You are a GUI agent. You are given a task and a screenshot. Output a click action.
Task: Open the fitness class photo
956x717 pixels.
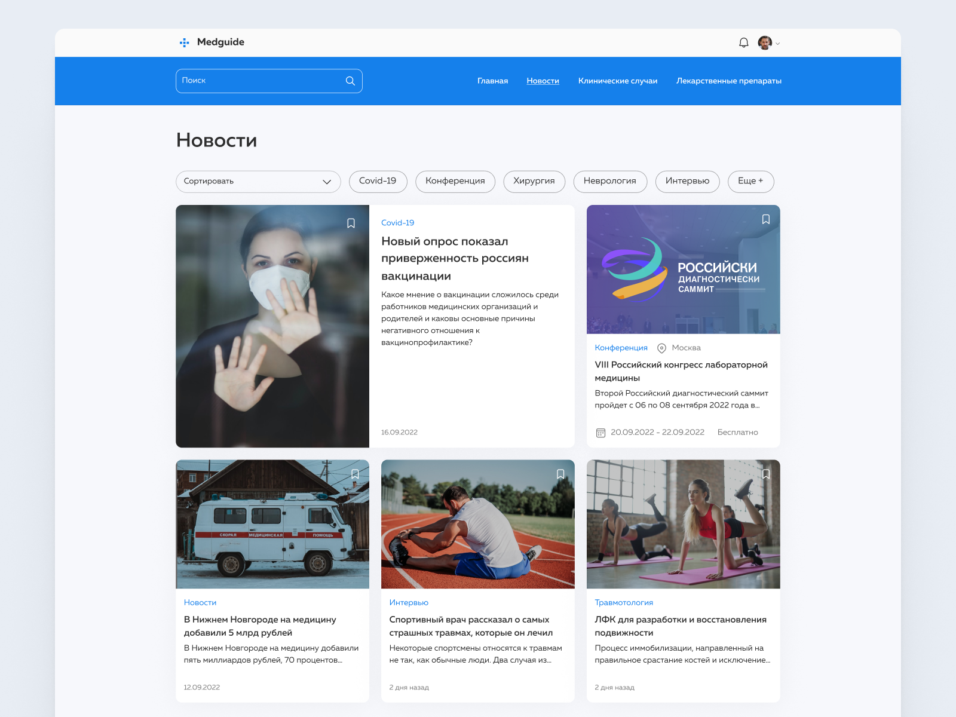point(684,524)
